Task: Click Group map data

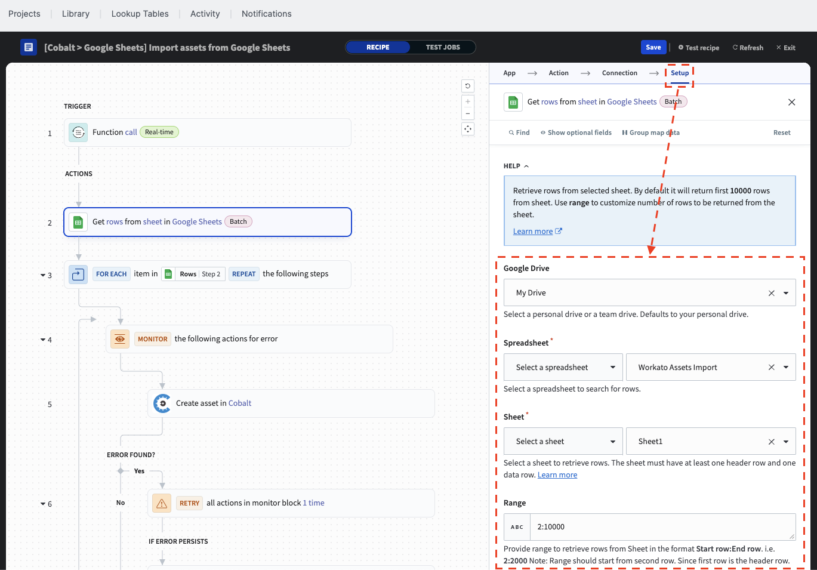Action: click(650, 133)
